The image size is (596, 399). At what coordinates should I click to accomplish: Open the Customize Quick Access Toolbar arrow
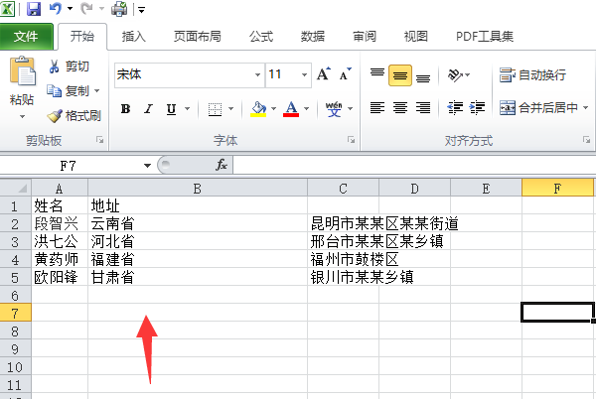[x=141, y=10]
